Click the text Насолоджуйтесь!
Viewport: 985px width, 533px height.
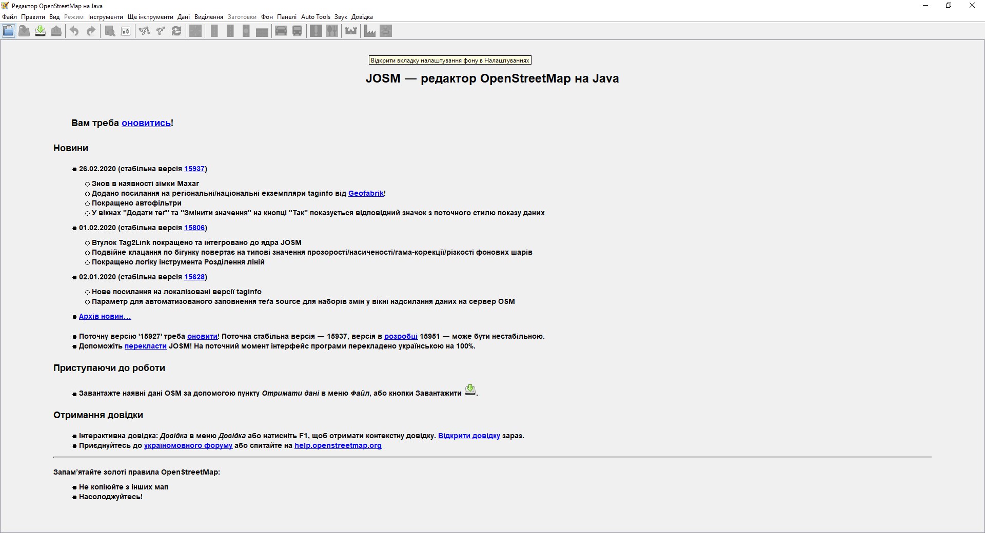111,497
